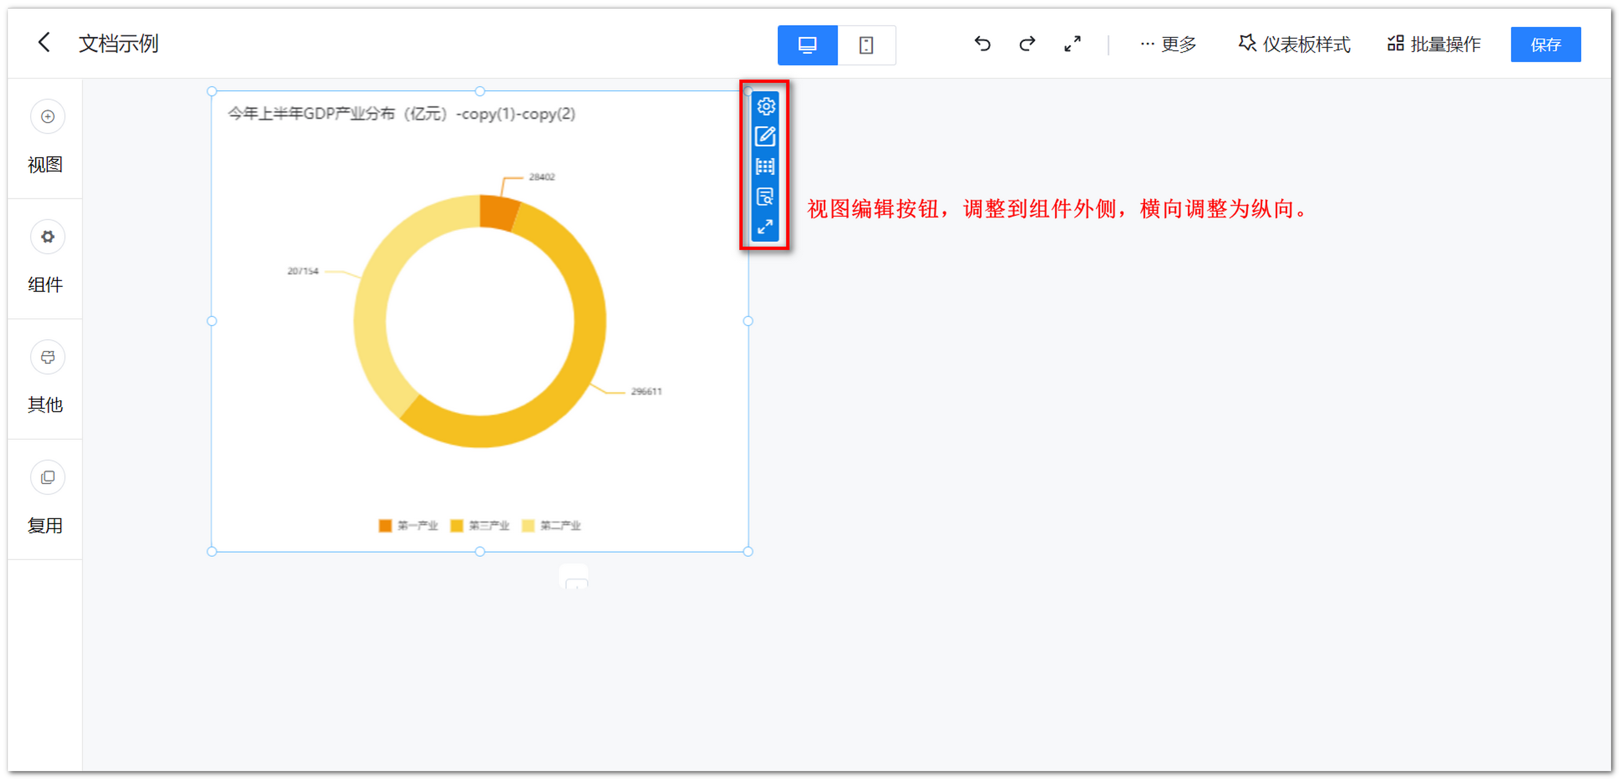Go back with the left arrow icon
The image size is (1619, 779).
point(43,43)
